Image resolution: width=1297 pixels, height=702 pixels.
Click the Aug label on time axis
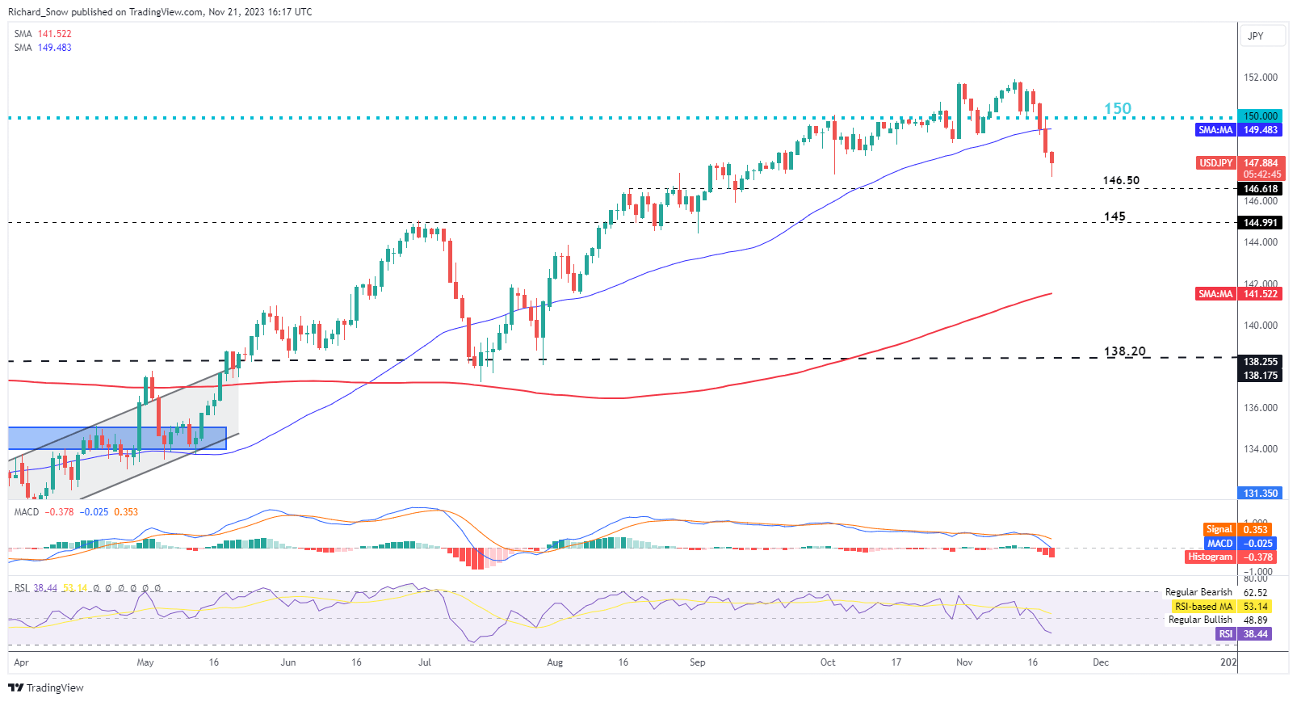555,662
